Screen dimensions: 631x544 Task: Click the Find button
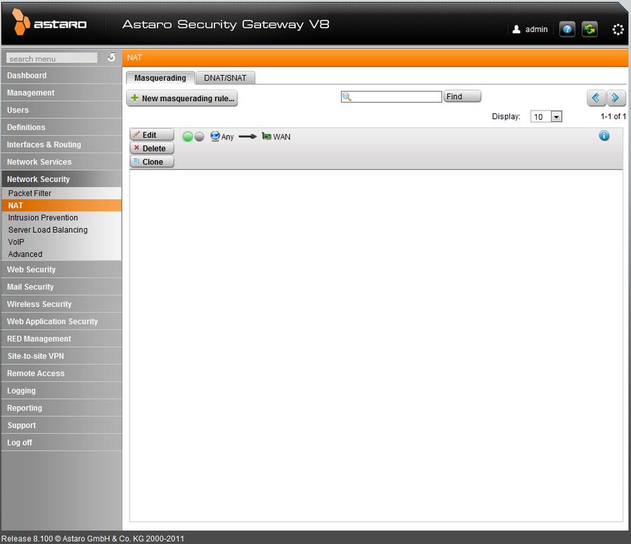(462, 97)
